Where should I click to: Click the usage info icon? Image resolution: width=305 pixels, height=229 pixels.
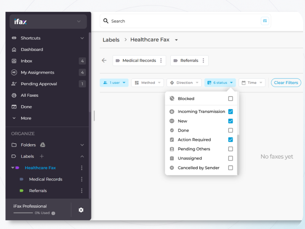point(53,213)
